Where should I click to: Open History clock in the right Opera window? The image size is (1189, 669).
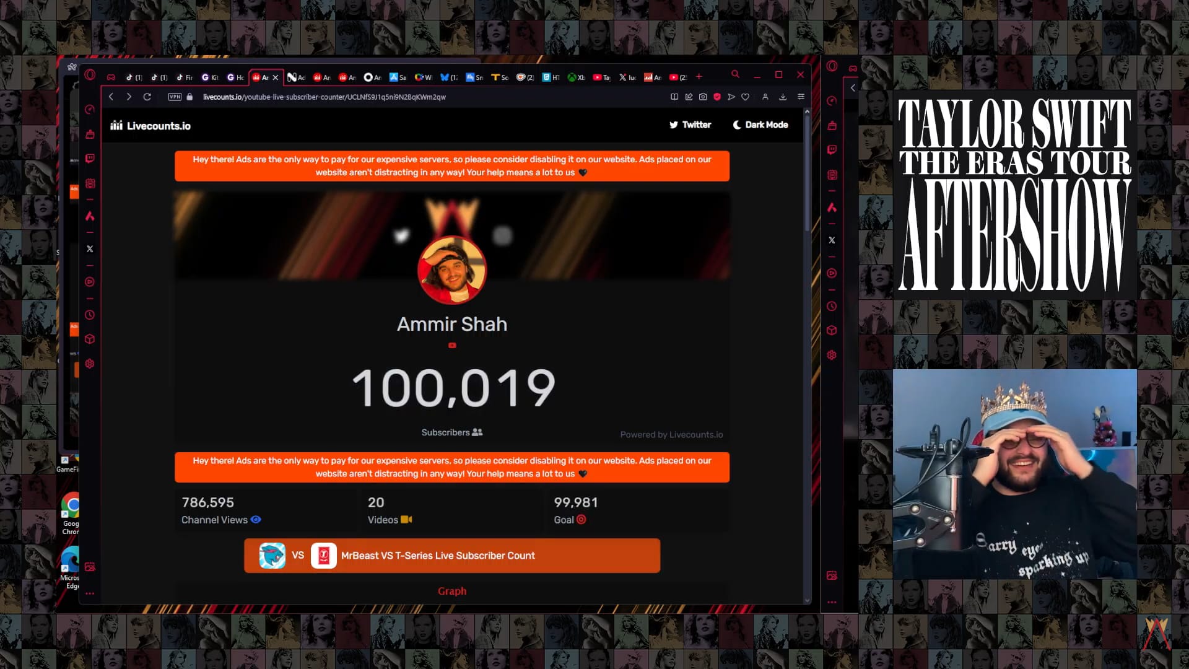pos(832,307)
